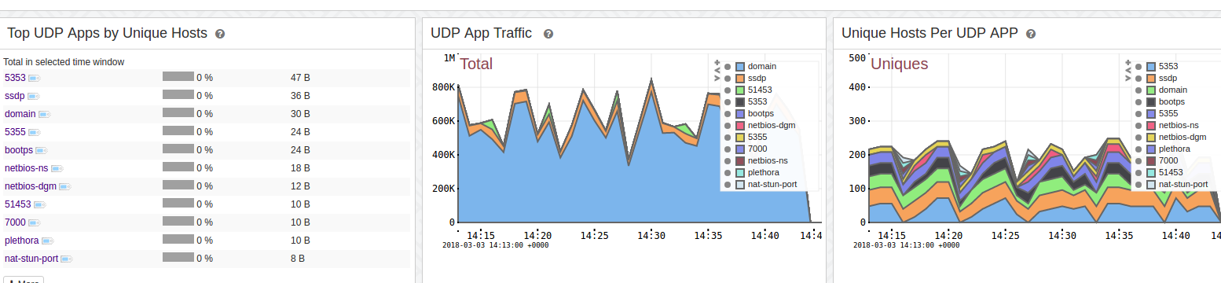Viewport: 1221px width, 283px height.
Task: Click the small tag icon next to 5355
Action: pyautogui.click(x=35, y=133)
